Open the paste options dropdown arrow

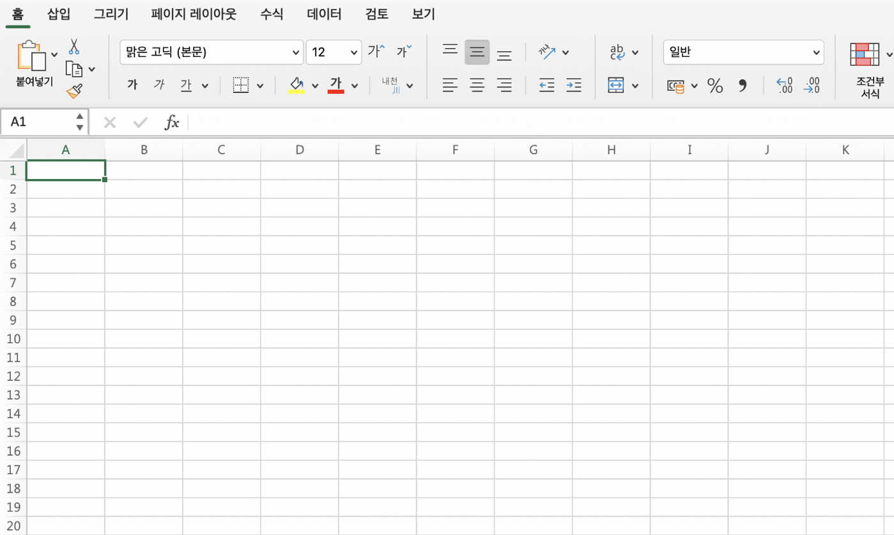pyautogui.click(x=54, y=54)
